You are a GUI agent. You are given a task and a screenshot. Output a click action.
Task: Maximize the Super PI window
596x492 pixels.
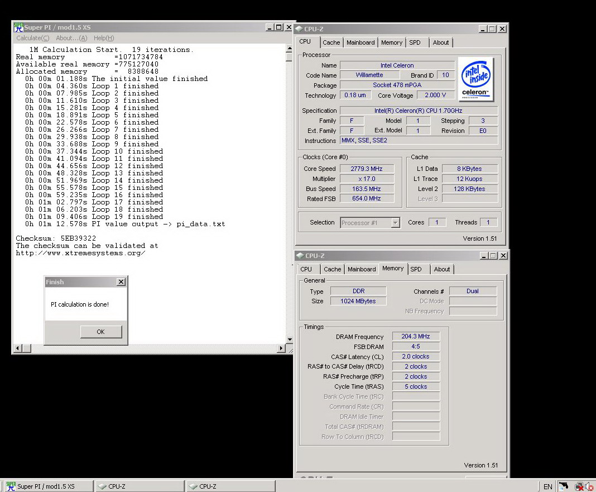pos(278,27)
